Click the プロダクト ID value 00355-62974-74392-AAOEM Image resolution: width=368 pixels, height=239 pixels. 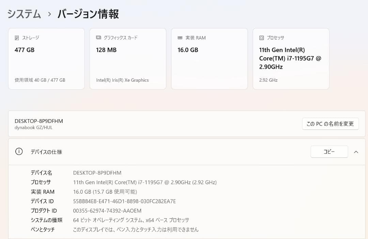tap(107, 211)
